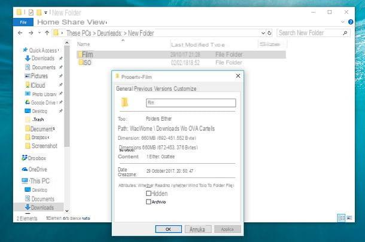Go up one folder level
Viewport: 365px width, 242px height.
click(47, 33)
